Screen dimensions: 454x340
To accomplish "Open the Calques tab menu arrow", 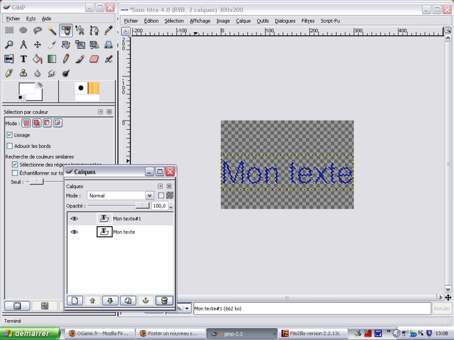I will (x=160, y=186).
